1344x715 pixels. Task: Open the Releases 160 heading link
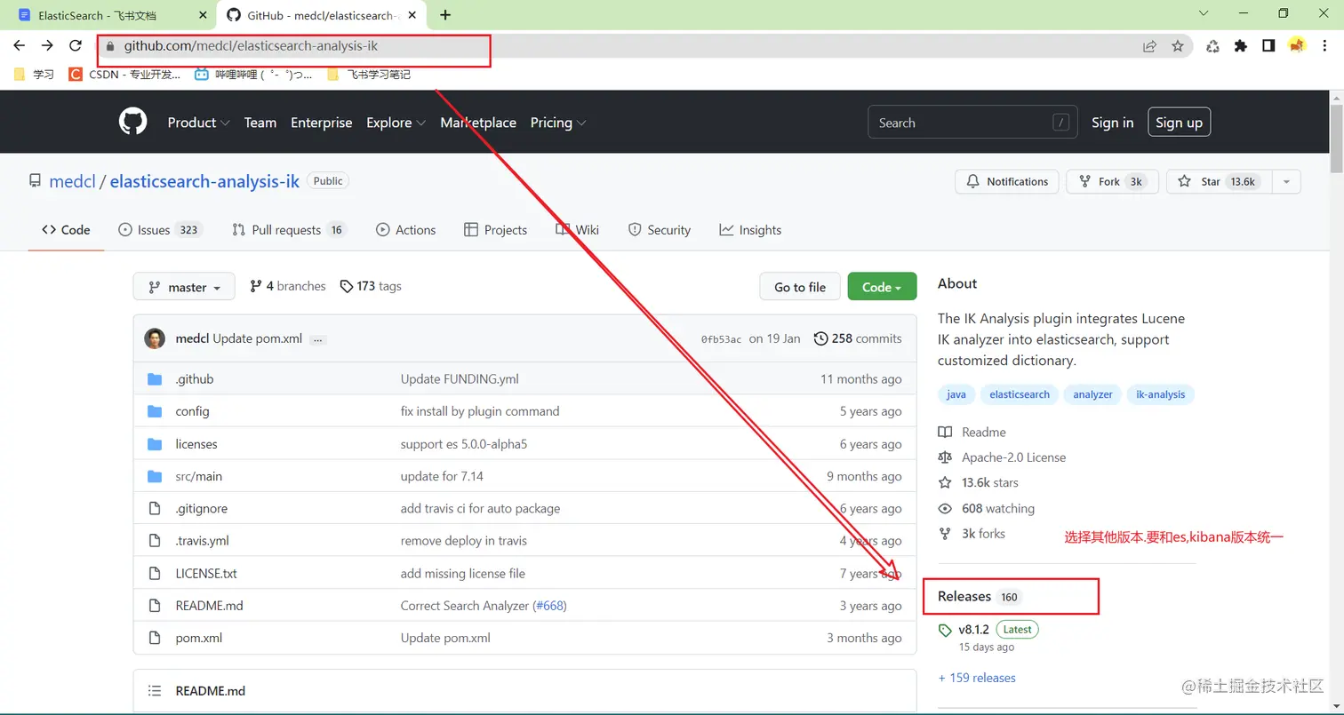[x=979, y=597]
